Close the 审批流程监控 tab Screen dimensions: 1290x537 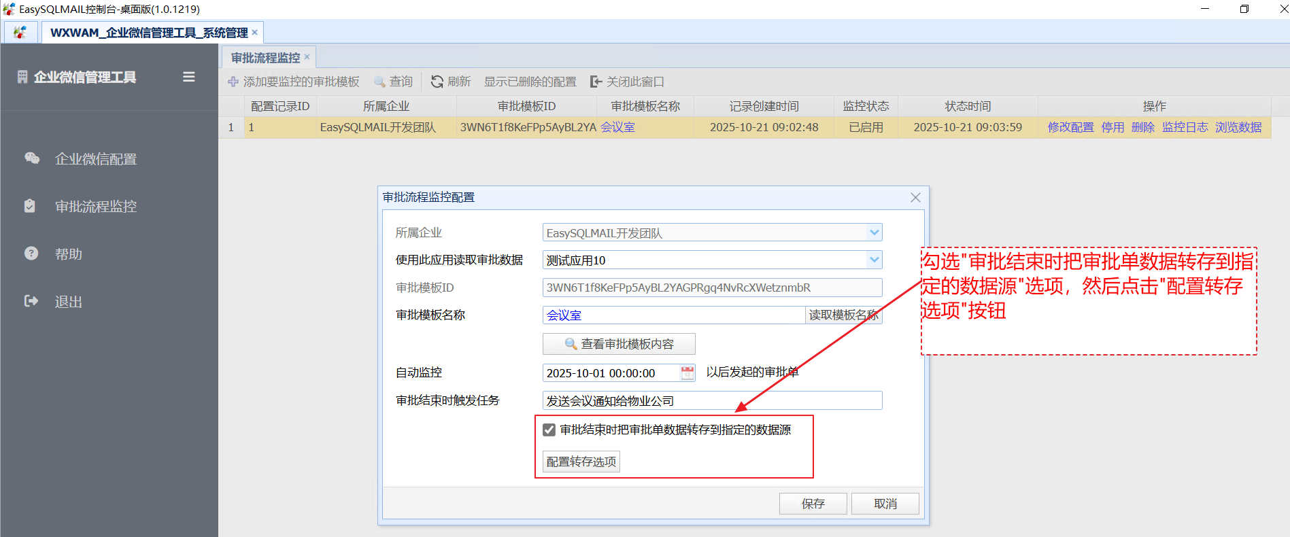click(307, 57)
